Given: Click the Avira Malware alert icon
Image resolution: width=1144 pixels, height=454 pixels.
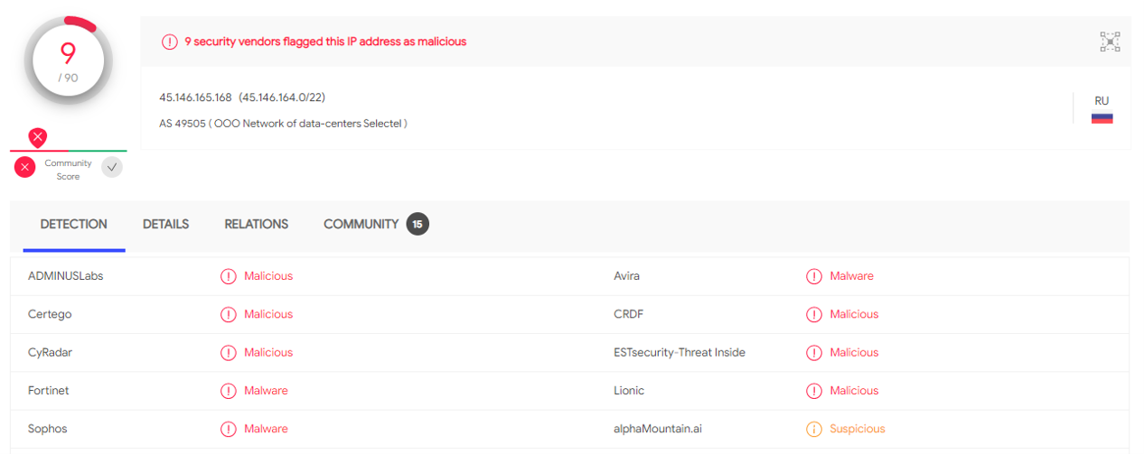Looking at the screenshot, I should point(814,276).
